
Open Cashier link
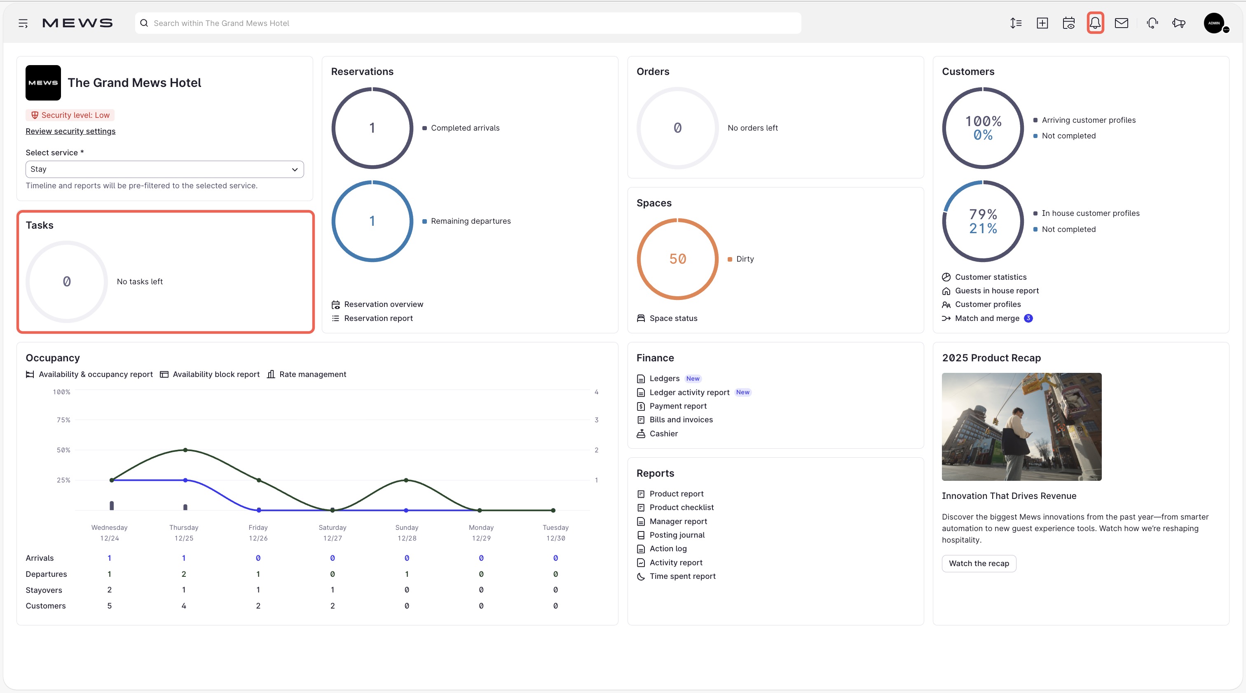[x=664, y=434]
